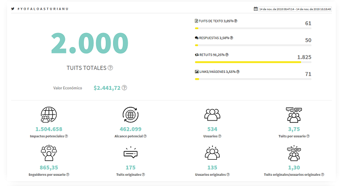The height and width of the screenshot is (186, 345).
Task: Open help icon beside Valor Económico amount
Action: point(124,88)
